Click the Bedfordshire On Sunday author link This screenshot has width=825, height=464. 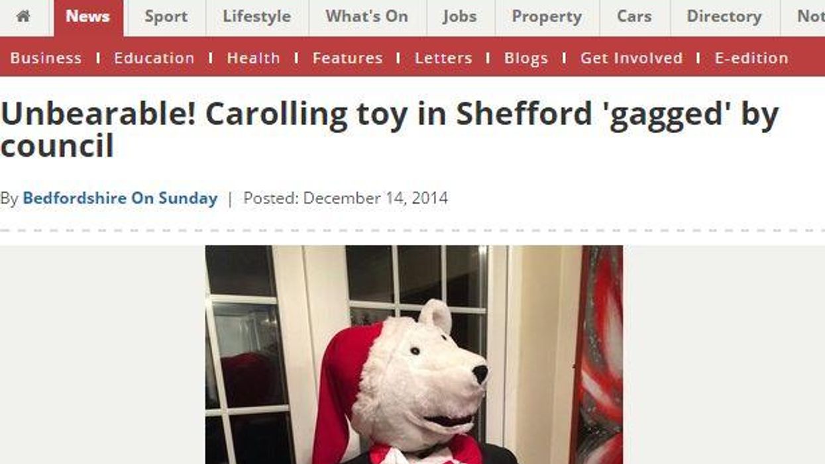[x=120, y=198]
